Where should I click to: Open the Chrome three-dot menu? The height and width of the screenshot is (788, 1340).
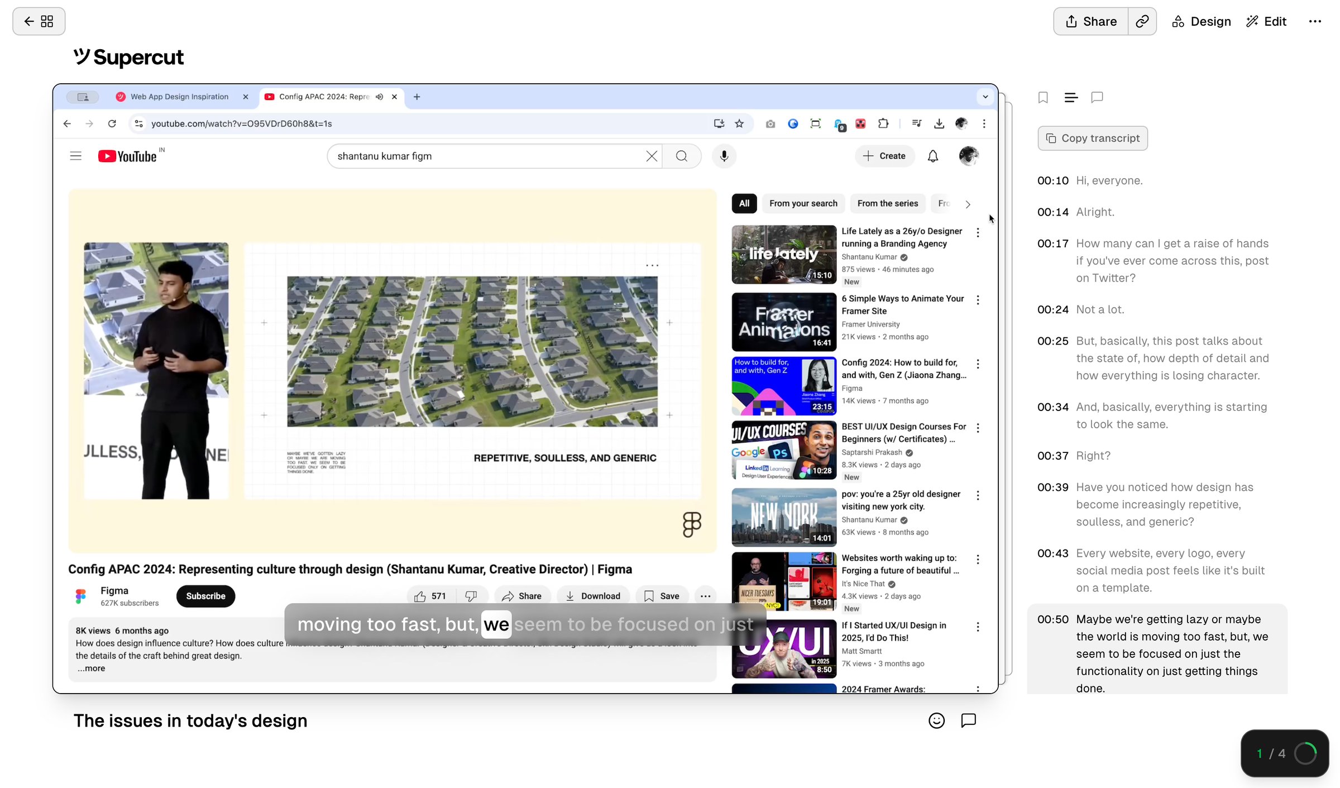click(984, 123)
